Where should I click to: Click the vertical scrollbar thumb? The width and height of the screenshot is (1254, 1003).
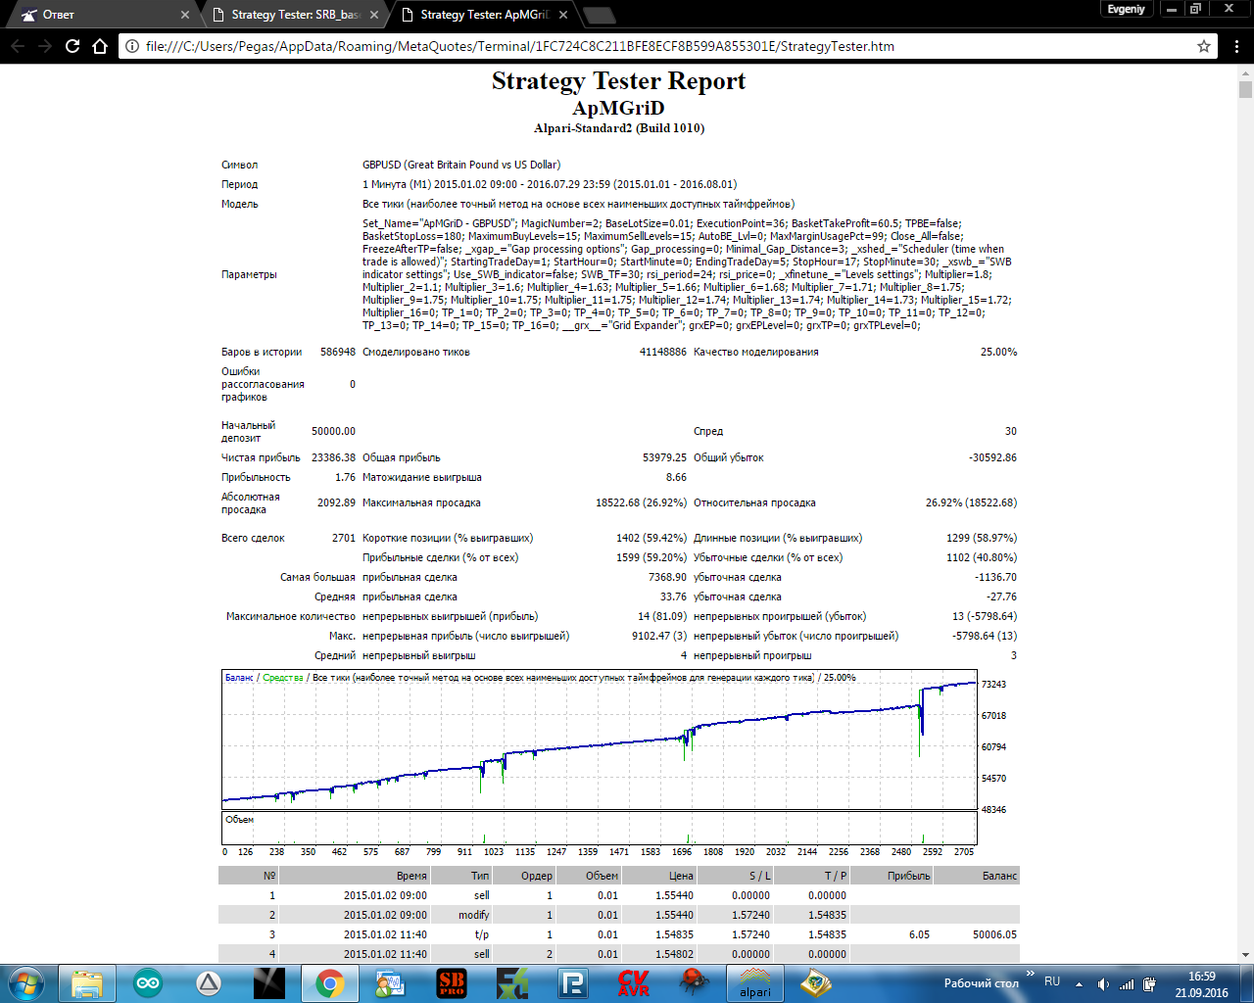[1245, 90]
